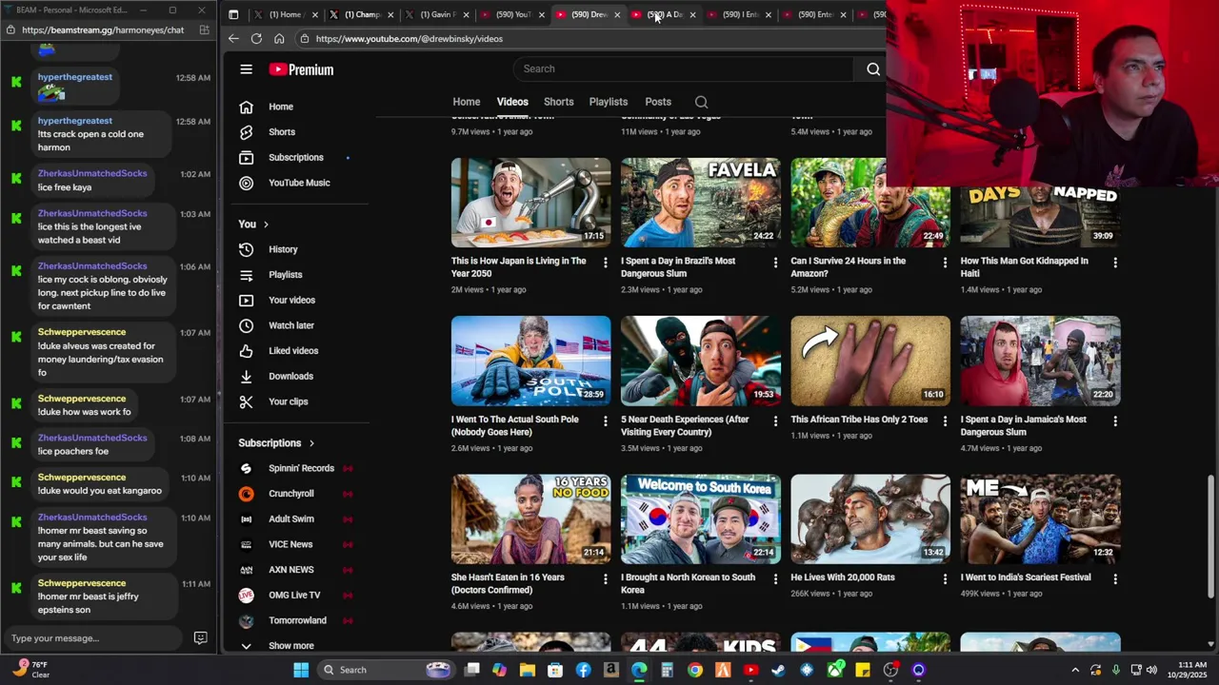Open options for South Pole video
This screenshot has width=1219, height=685.
coord(605,421)
